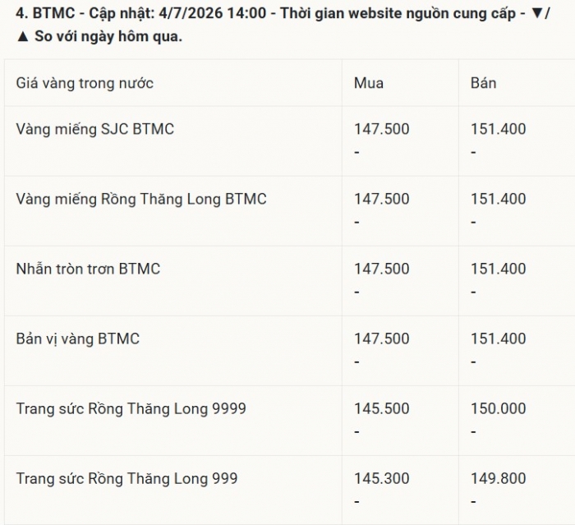The width and height of the screenshot is (575, 525).
Task: Select the 'Bản vị vàng BTMC' row label
Action: pos(78,339)
